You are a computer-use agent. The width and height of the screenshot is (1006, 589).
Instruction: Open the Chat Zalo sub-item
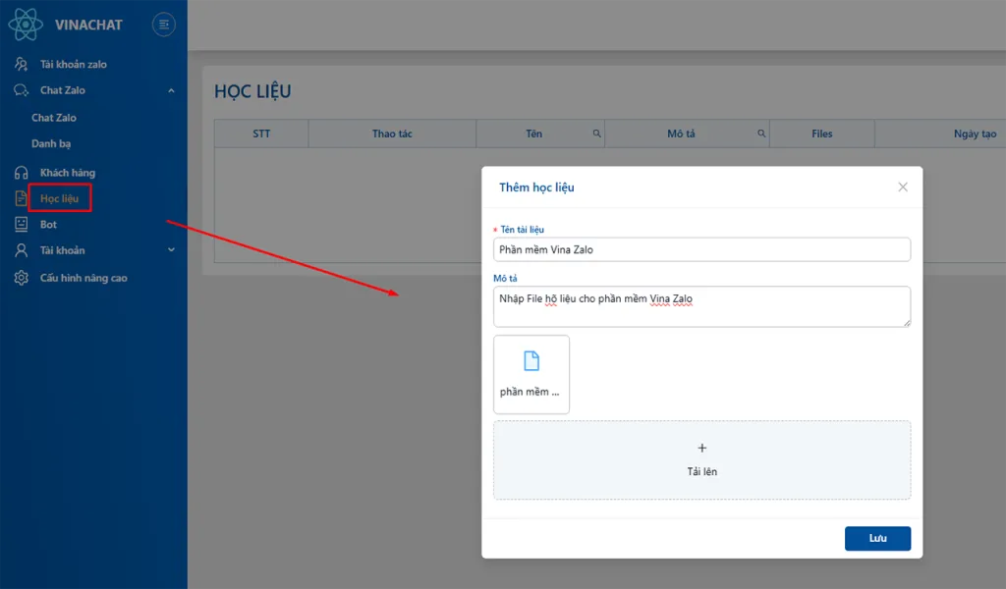54,118
